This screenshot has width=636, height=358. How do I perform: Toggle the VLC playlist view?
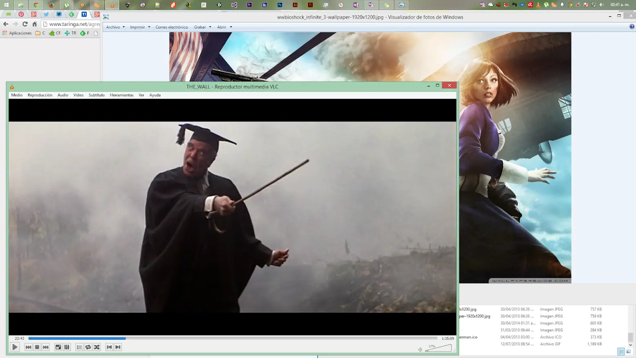pyautogui.click(x=79, y=347)
